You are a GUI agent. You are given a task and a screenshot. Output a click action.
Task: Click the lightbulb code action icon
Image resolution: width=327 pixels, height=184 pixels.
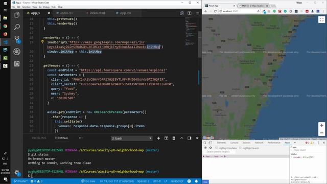(x=42, y=42)
